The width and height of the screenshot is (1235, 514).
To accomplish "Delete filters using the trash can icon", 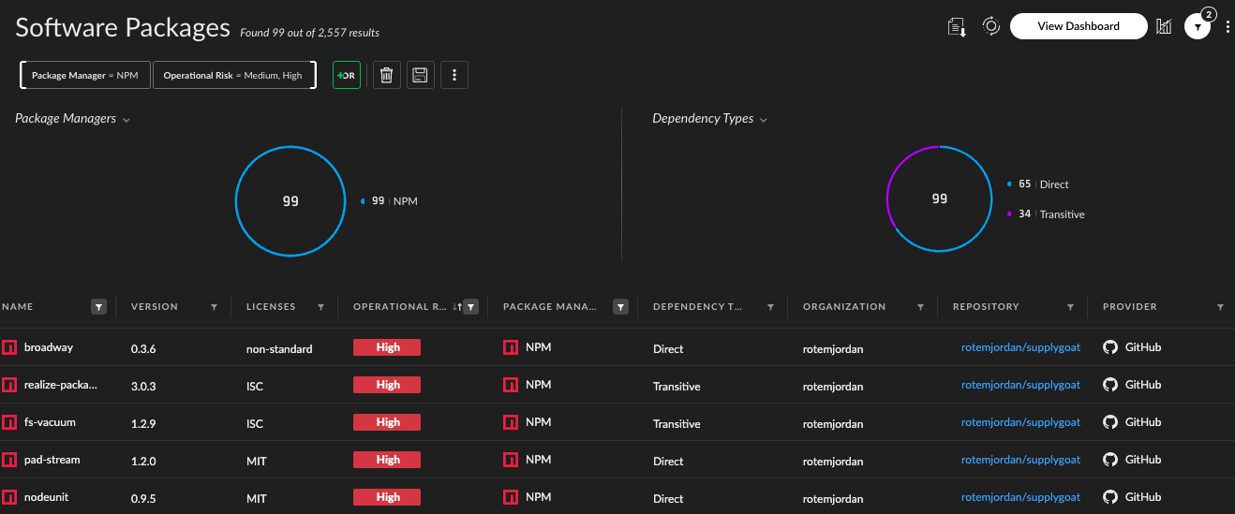I will coord(388,76).
